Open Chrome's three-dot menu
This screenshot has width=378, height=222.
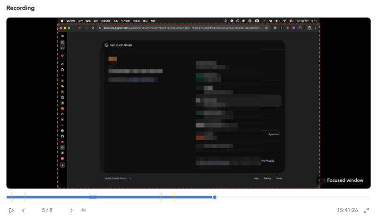(316, 28)
